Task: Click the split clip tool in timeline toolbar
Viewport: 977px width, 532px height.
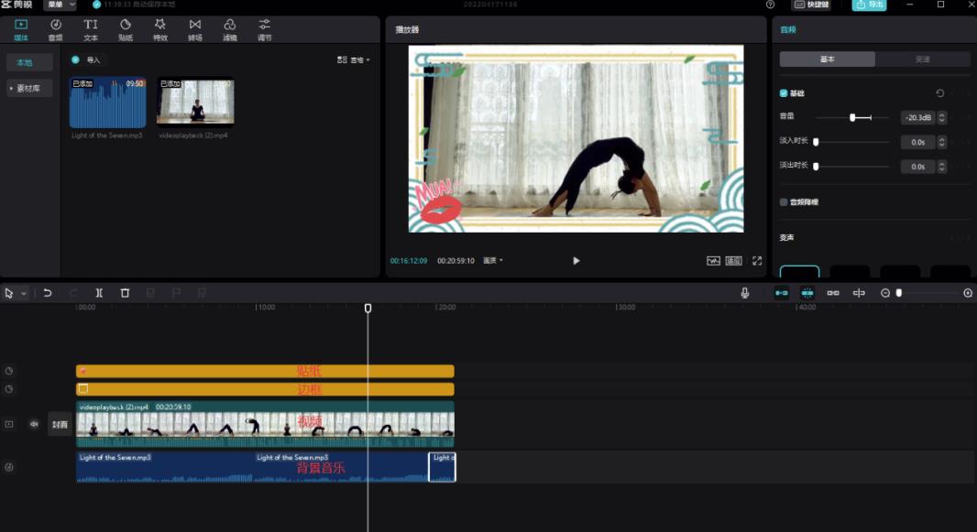Action: click(99, 293)
